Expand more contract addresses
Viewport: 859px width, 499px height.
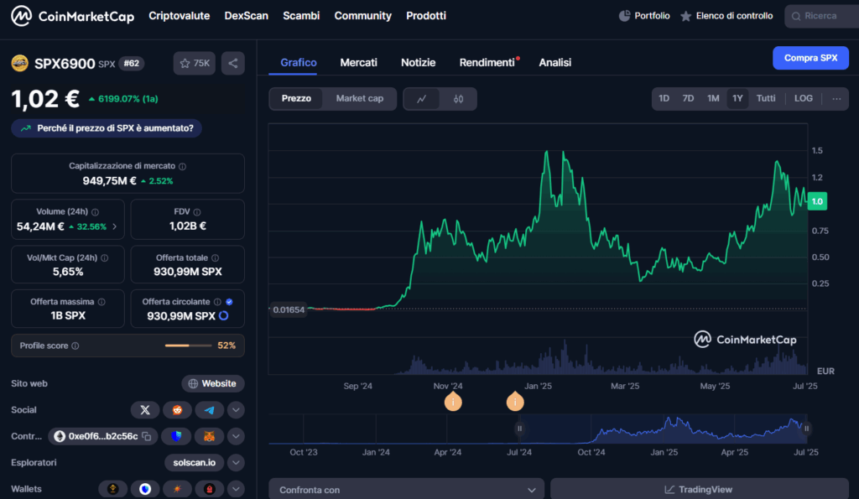(x=236, y=436)
